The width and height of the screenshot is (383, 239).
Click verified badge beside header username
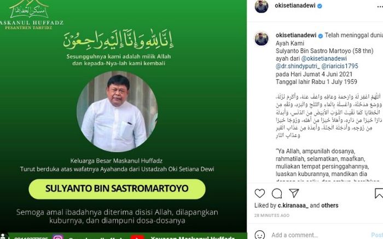point(320,6)
